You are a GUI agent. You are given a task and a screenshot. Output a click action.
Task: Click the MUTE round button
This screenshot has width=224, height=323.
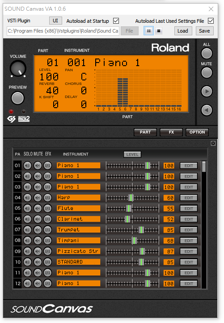coord(207,73)
